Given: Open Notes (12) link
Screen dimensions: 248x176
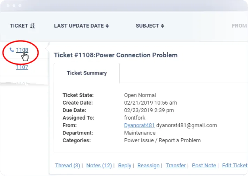Looking at the screenshot, I should pos(99,166).
